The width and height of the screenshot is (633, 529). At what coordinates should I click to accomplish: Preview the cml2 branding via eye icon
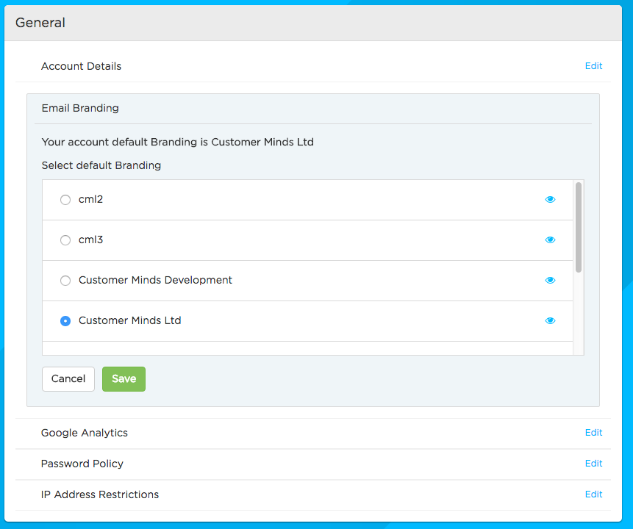pyautogui.click(x=550, y=199)
